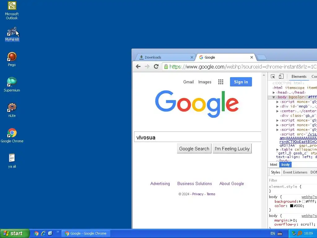Screen dimensions: 317x238
Task: Expand the background property triangle
Action: click(300, 201)
